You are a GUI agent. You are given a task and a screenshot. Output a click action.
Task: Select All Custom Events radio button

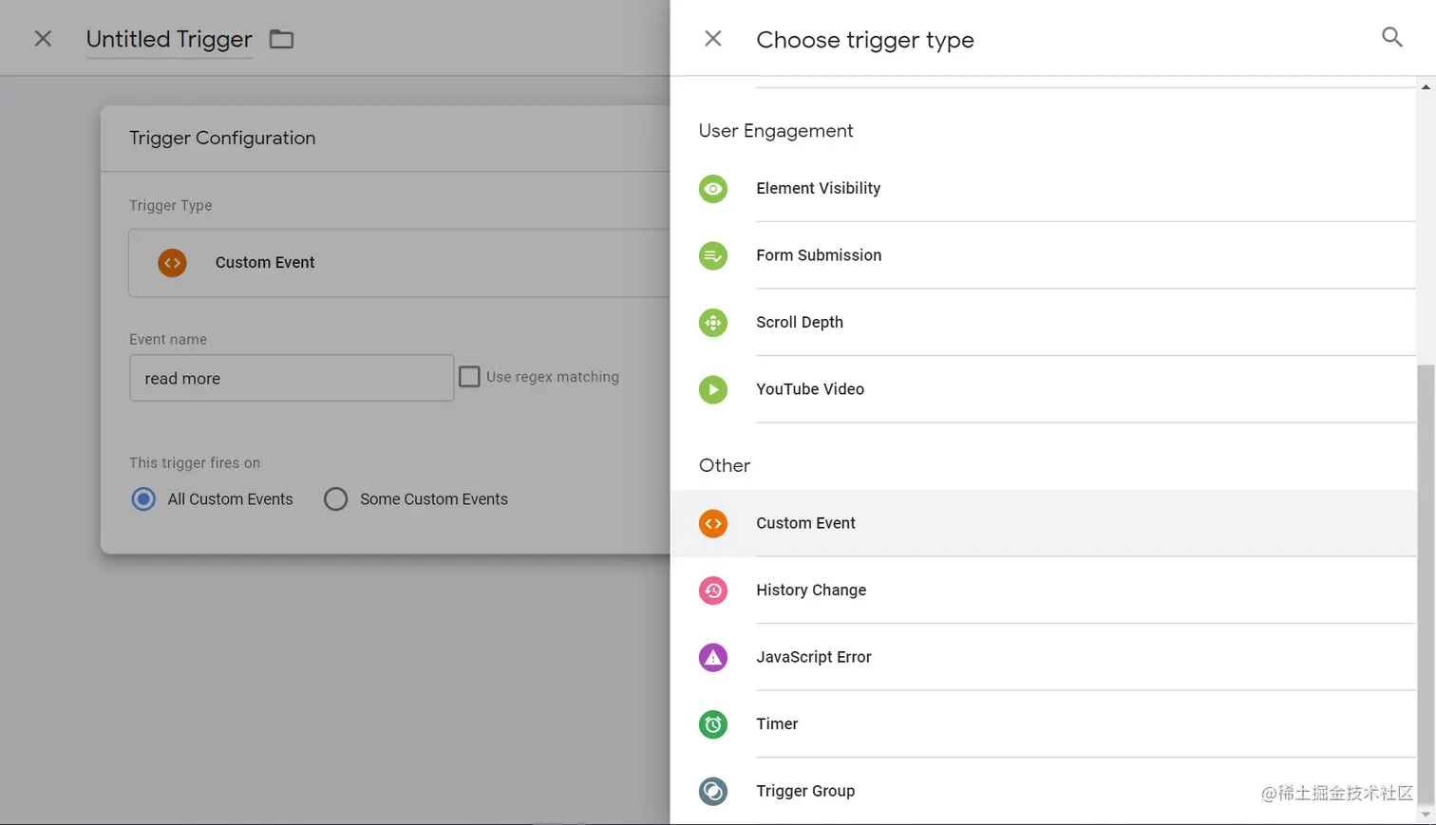tap(143, 499)
